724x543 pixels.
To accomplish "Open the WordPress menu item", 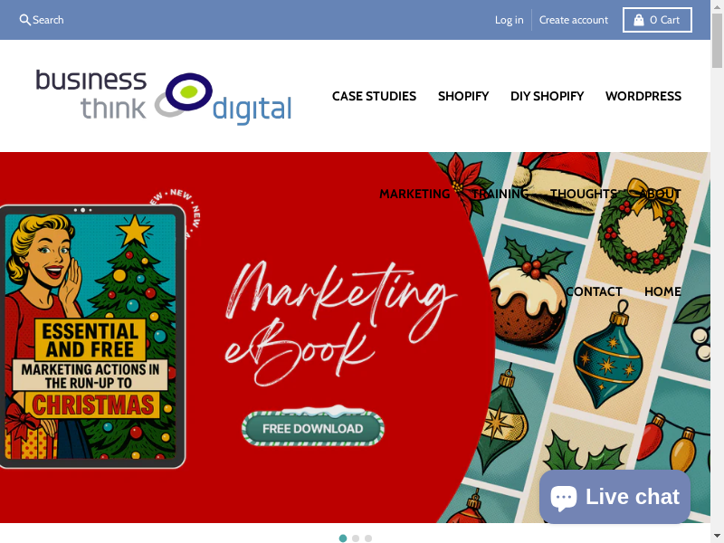I will tap(643, 96).
